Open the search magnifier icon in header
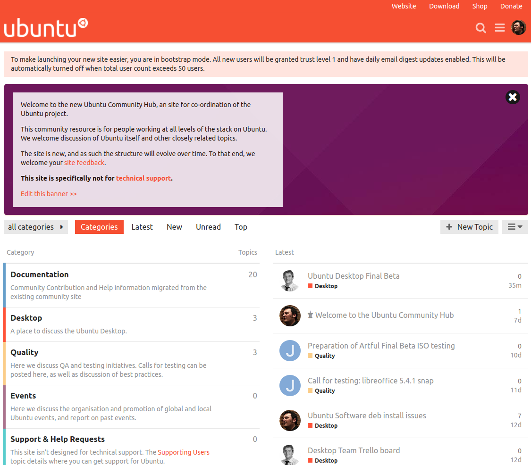Viewport: 531px width, 465px height. [480, 28]
